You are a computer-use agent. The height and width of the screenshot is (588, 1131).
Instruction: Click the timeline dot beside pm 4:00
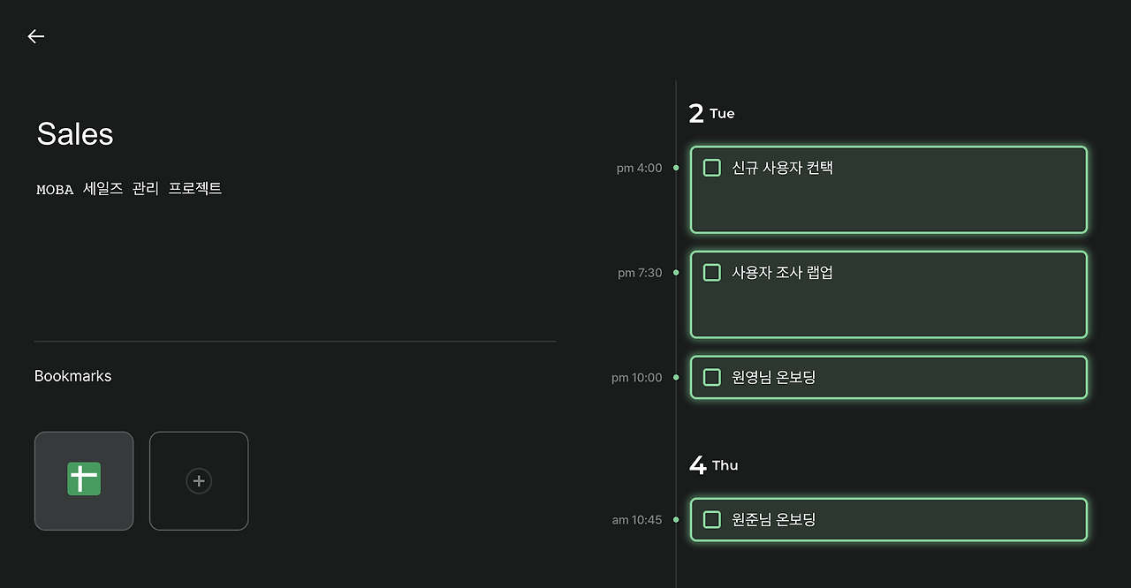pyautogui.click(x=677, y=168)
